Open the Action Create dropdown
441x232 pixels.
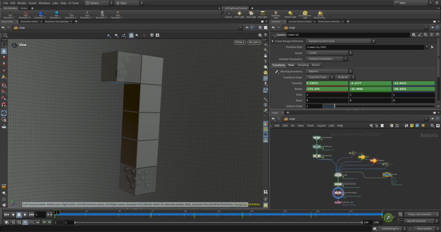tap(329, 53)
